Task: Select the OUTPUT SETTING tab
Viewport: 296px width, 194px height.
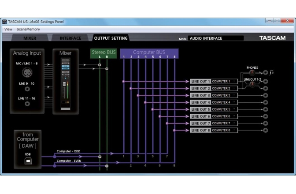Action: [x=111, y=38]
